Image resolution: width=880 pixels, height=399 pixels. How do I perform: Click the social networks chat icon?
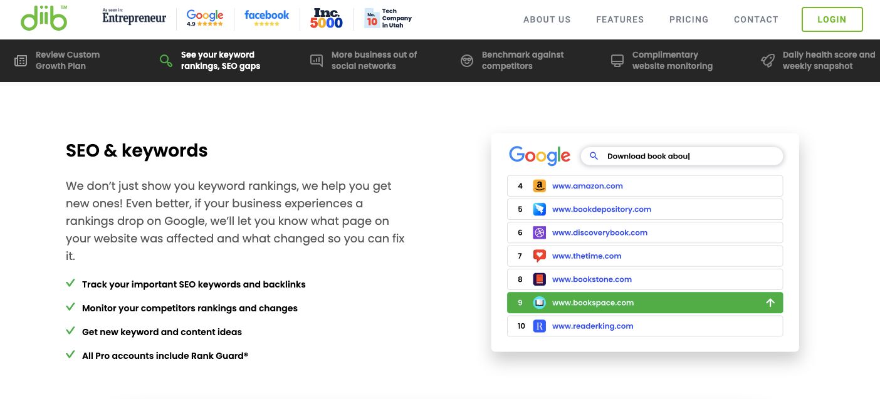click(x=317, y=61)
